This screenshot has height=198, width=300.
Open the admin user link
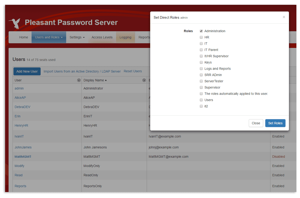point(19,88)
